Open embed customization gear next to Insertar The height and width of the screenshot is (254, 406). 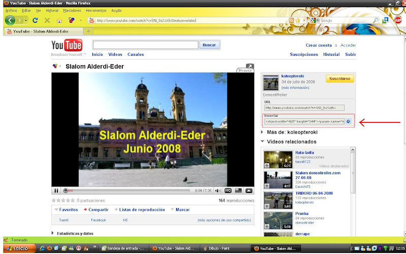(349, 121)
